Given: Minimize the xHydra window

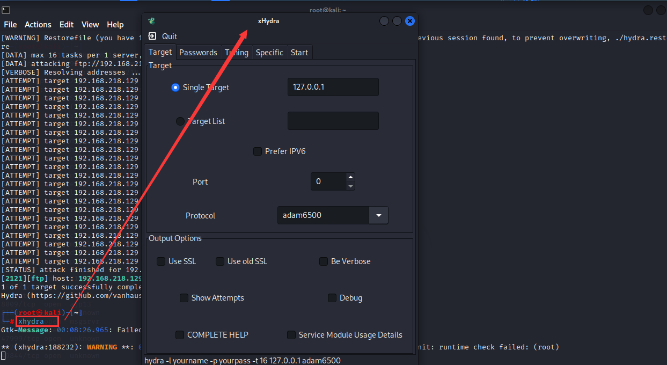Looking at the screenshot, I should click(384, 21).
